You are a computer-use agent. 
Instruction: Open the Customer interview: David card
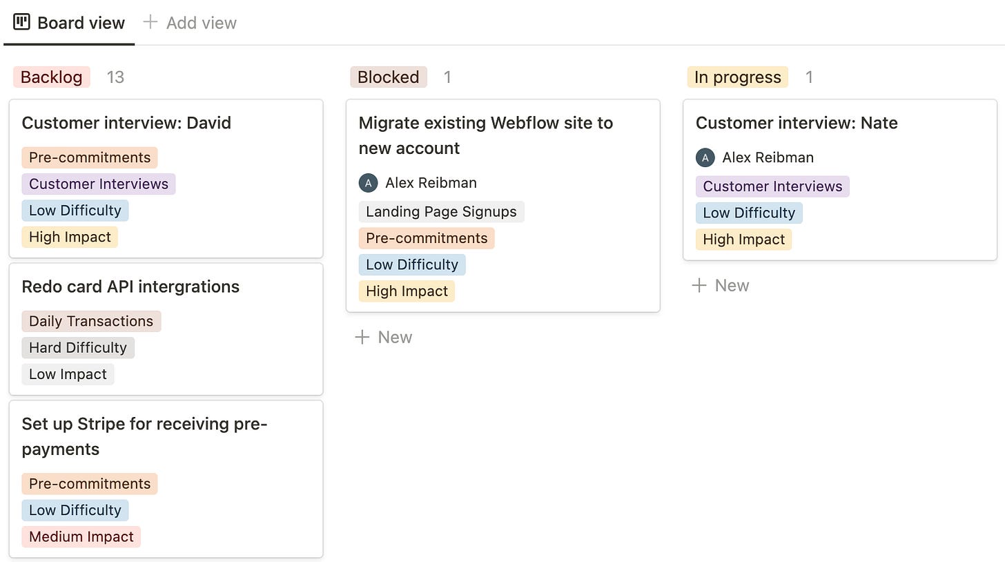[126, 123]
